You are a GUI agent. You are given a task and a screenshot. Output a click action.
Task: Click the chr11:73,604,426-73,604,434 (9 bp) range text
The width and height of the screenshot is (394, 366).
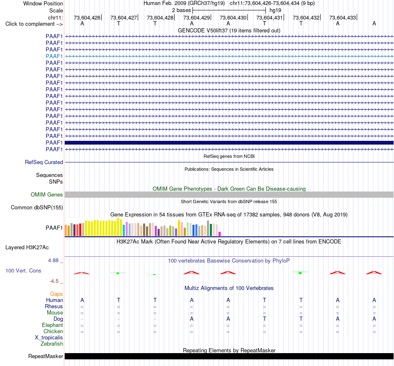click(x=272, y=3)
